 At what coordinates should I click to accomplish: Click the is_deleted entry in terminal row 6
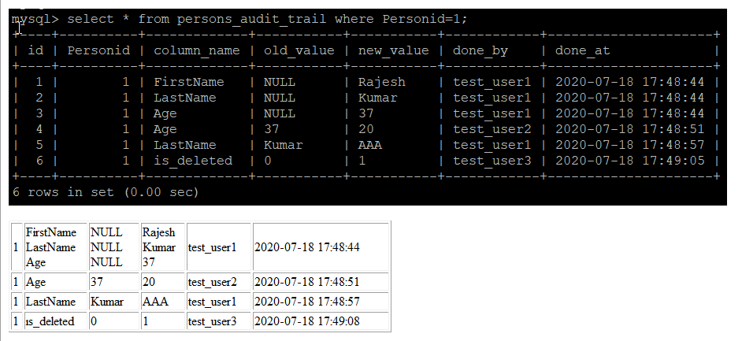pyautogui.click(x=193, y=161)
